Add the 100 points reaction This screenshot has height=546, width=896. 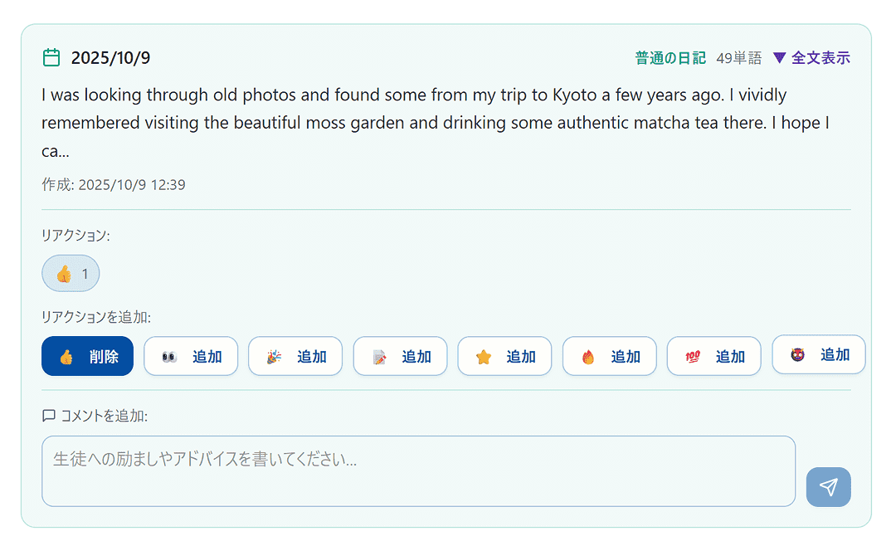pyautogui.click(x=713, y=356)
